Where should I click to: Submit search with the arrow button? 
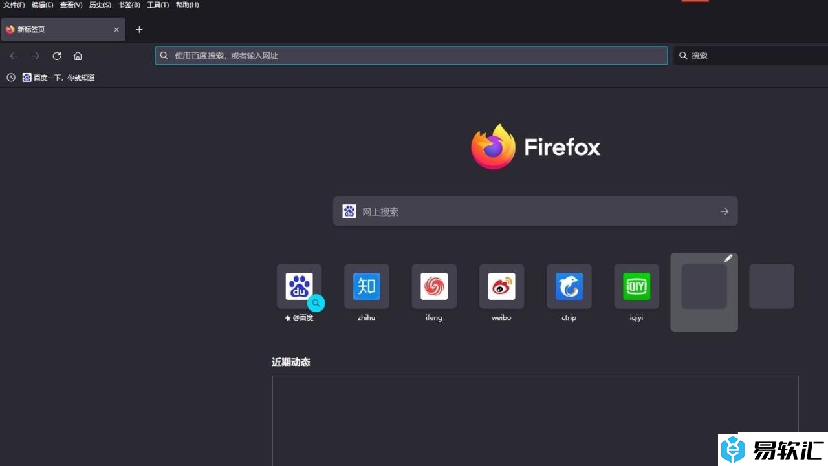tap(724, 211)
